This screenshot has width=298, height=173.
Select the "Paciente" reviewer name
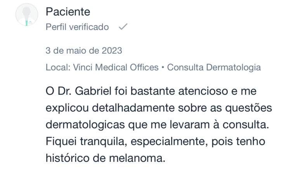point(68,12)
